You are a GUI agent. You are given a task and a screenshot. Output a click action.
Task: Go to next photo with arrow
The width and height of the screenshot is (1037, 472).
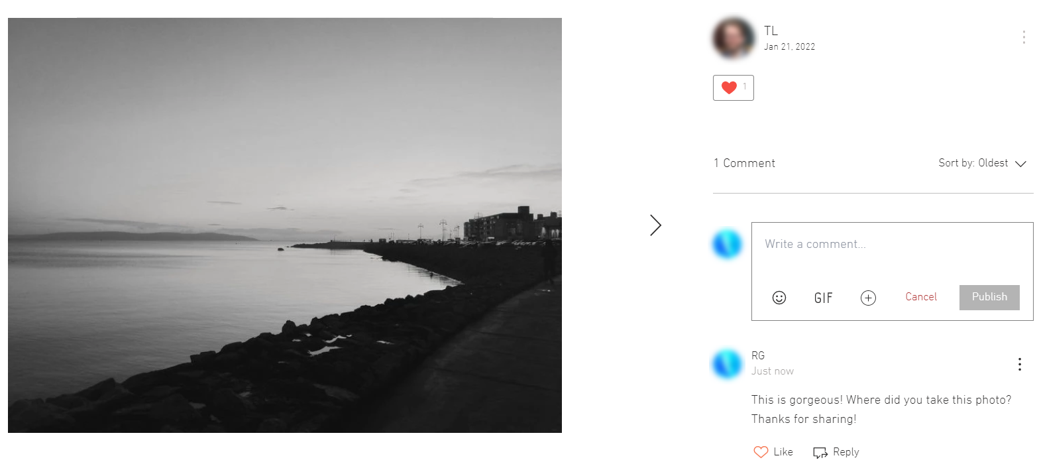tap(655, 225)
